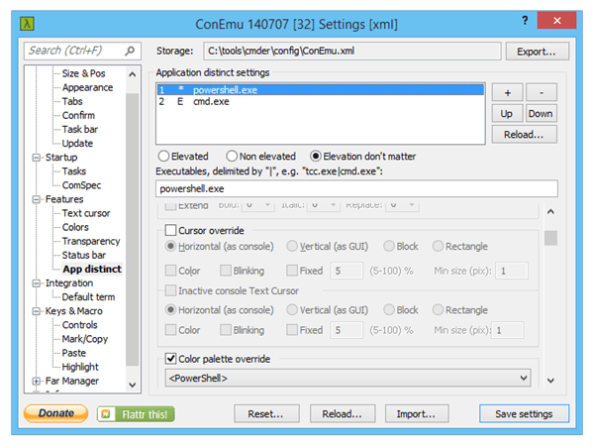This screenshot has width=594, height=448.
Task: Click the Export... button
Action: tap(538, 52)
